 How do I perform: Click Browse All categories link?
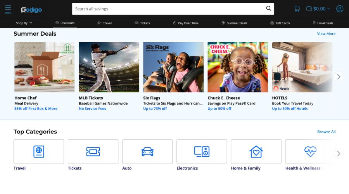tap(326, 132)
